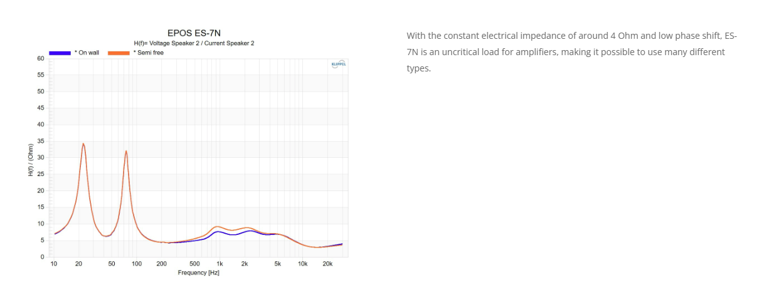The image size is (769, 302).
Task: Click the Frequency [Hz] axis label
Action: click(198, 273)
